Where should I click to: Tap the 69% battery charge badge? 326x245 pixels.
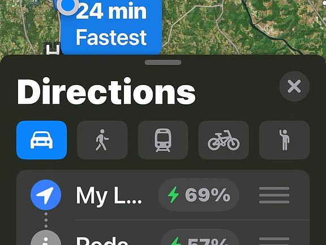[x=199, y=195]
